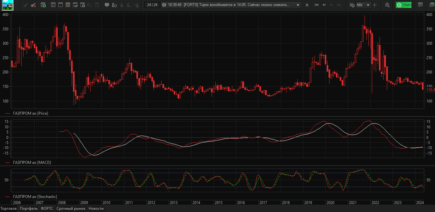Click the ГАЗПРОМ ао [Price] legend label
Image resolution: width=435 pixels, height=212 pixels.
[30, 113]
